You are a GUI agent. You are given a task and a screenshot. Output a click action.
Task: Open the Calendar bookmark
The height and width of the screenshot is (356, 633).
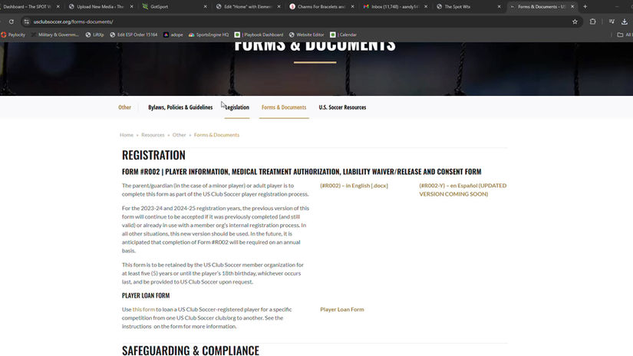pyautogui.click(x=344, y=35)
